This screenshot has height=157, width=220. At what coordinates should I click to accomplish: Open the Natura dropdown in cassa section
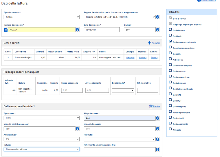[42, 149]
